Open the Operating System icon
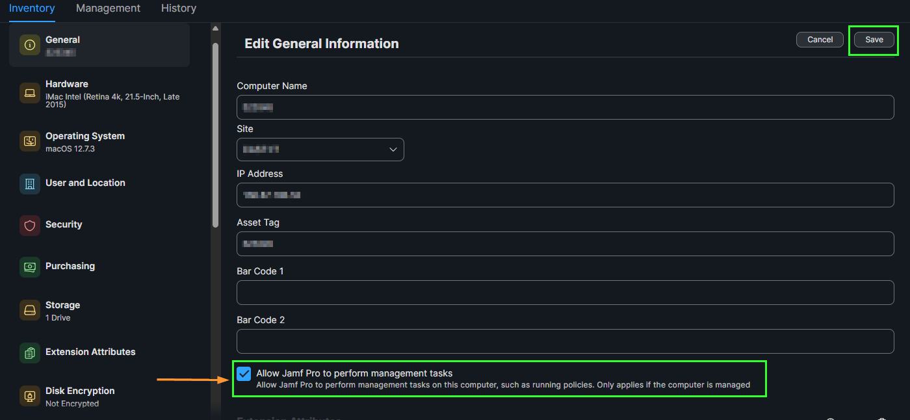This screenshot has width=910, height=420. tap(30, 141)
